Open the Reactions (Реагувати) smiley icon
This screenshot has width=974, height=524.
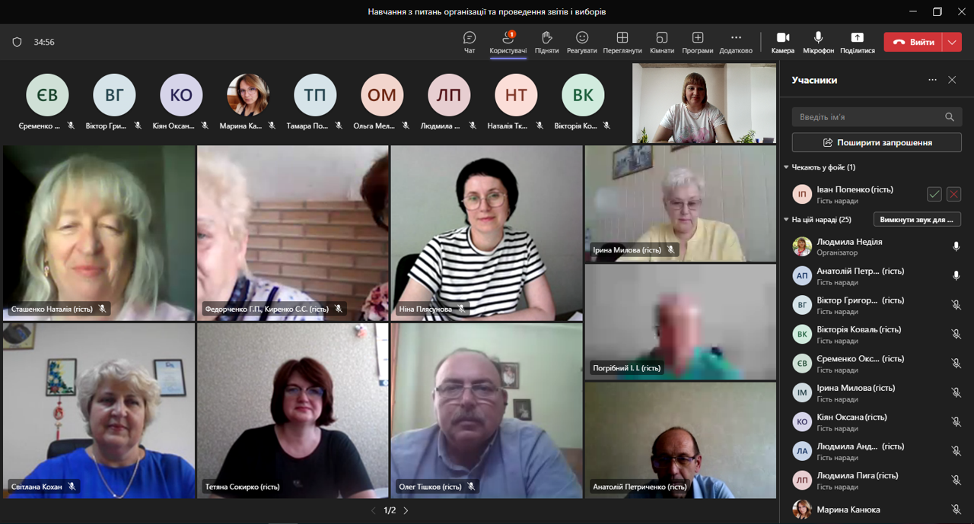point(582,38)
